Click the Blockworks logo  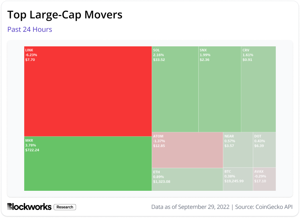[29, 207]
